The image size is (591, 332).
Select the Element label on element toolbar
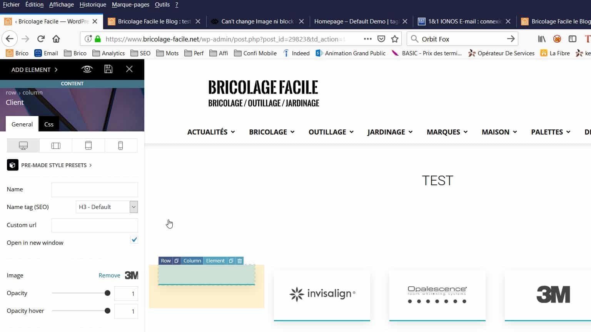click(x=215, y=261)
